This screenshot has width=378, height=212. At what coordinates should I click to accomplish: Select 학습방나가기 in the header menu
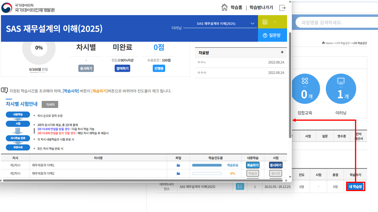(261, 7)
